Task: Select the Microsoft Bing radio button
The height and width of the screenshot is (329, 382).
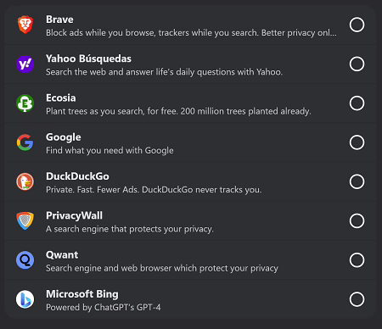Action: point(357,299)
